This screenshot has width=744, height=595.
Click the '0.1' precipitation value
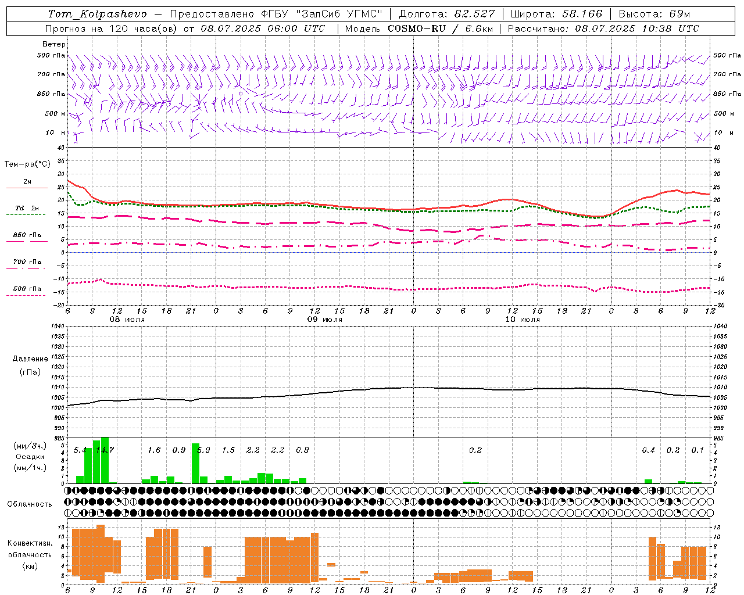(697, 450)
